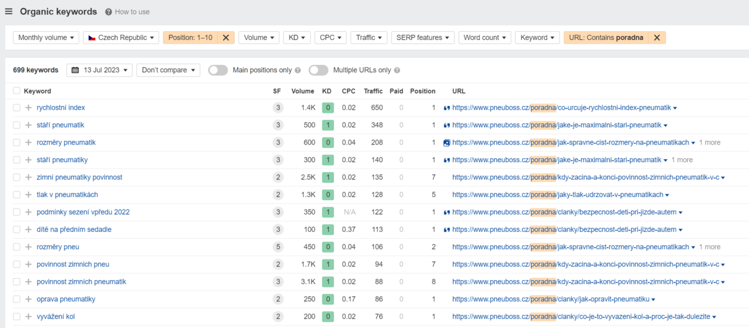Toggle Main positions only switch
The image size is (749, 328).
(x=218, y=70)
